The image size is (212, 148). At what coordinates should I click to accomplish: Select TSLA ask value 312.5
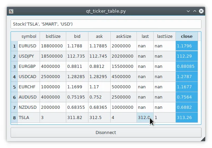pyautogui.click(x=99, y=118)
